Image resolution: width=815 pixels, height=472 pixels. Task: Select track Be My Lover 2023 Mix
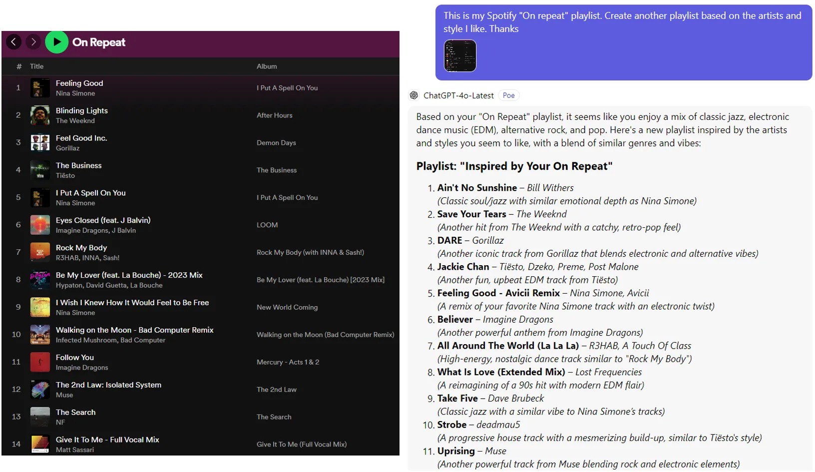point(129,275)
